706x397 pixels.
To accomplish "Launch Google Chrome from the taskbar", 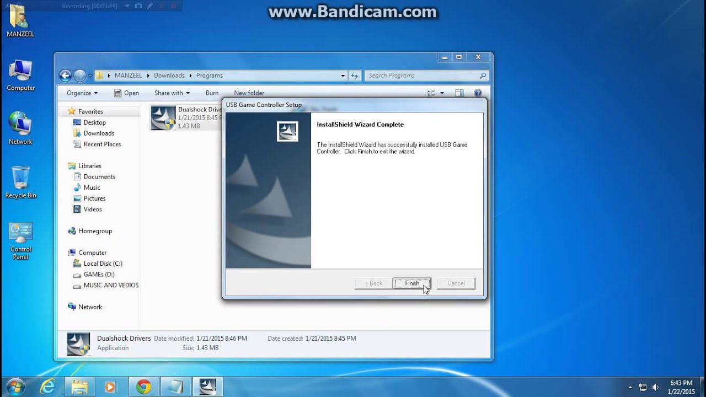I will coord(144,387).
